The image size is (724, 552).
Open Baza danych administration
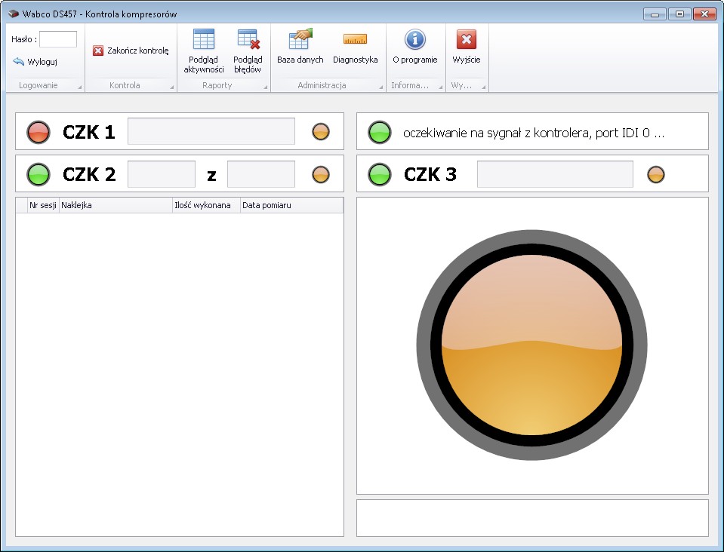(x=300, y=47)
